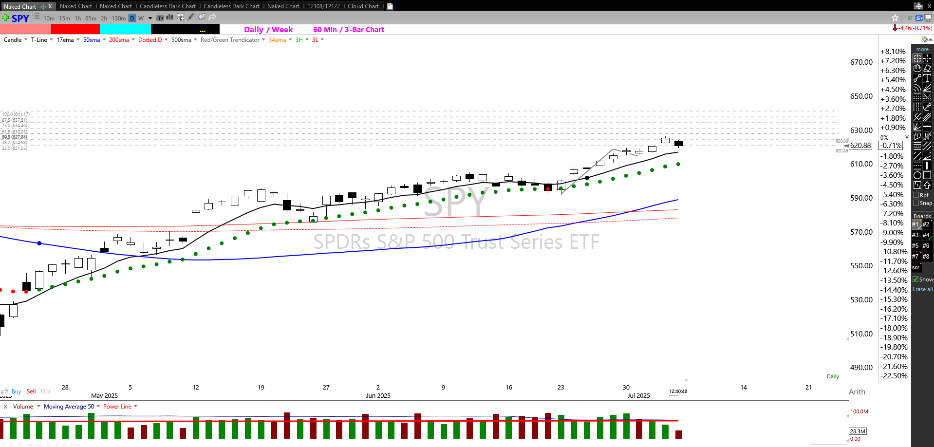The image size is (934, 447).
Task: Uncheck the Show drawings checkbox
Action: (x=915, y=279)
